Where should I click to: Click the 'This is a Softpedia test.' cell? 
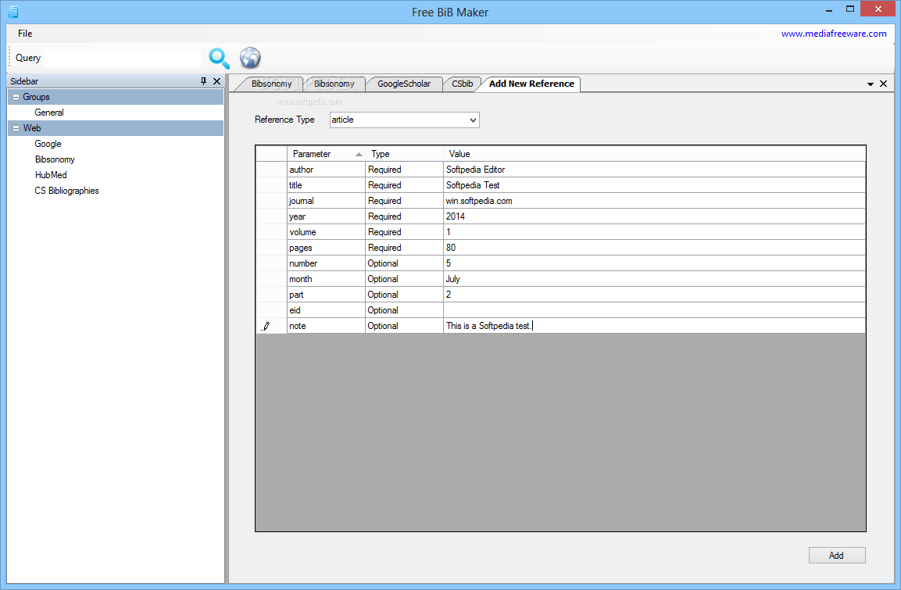655,326
